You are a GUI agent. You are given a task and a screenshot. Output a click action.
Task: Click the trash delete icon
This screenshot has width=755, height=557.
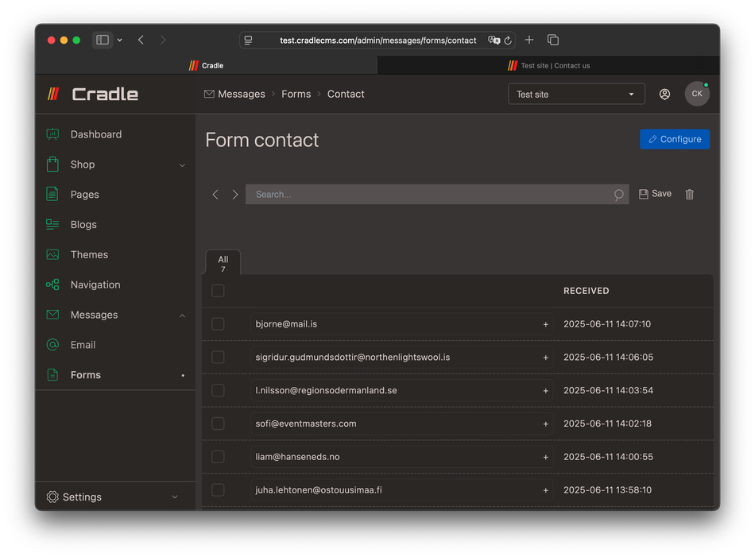click(x=689, y=194)
